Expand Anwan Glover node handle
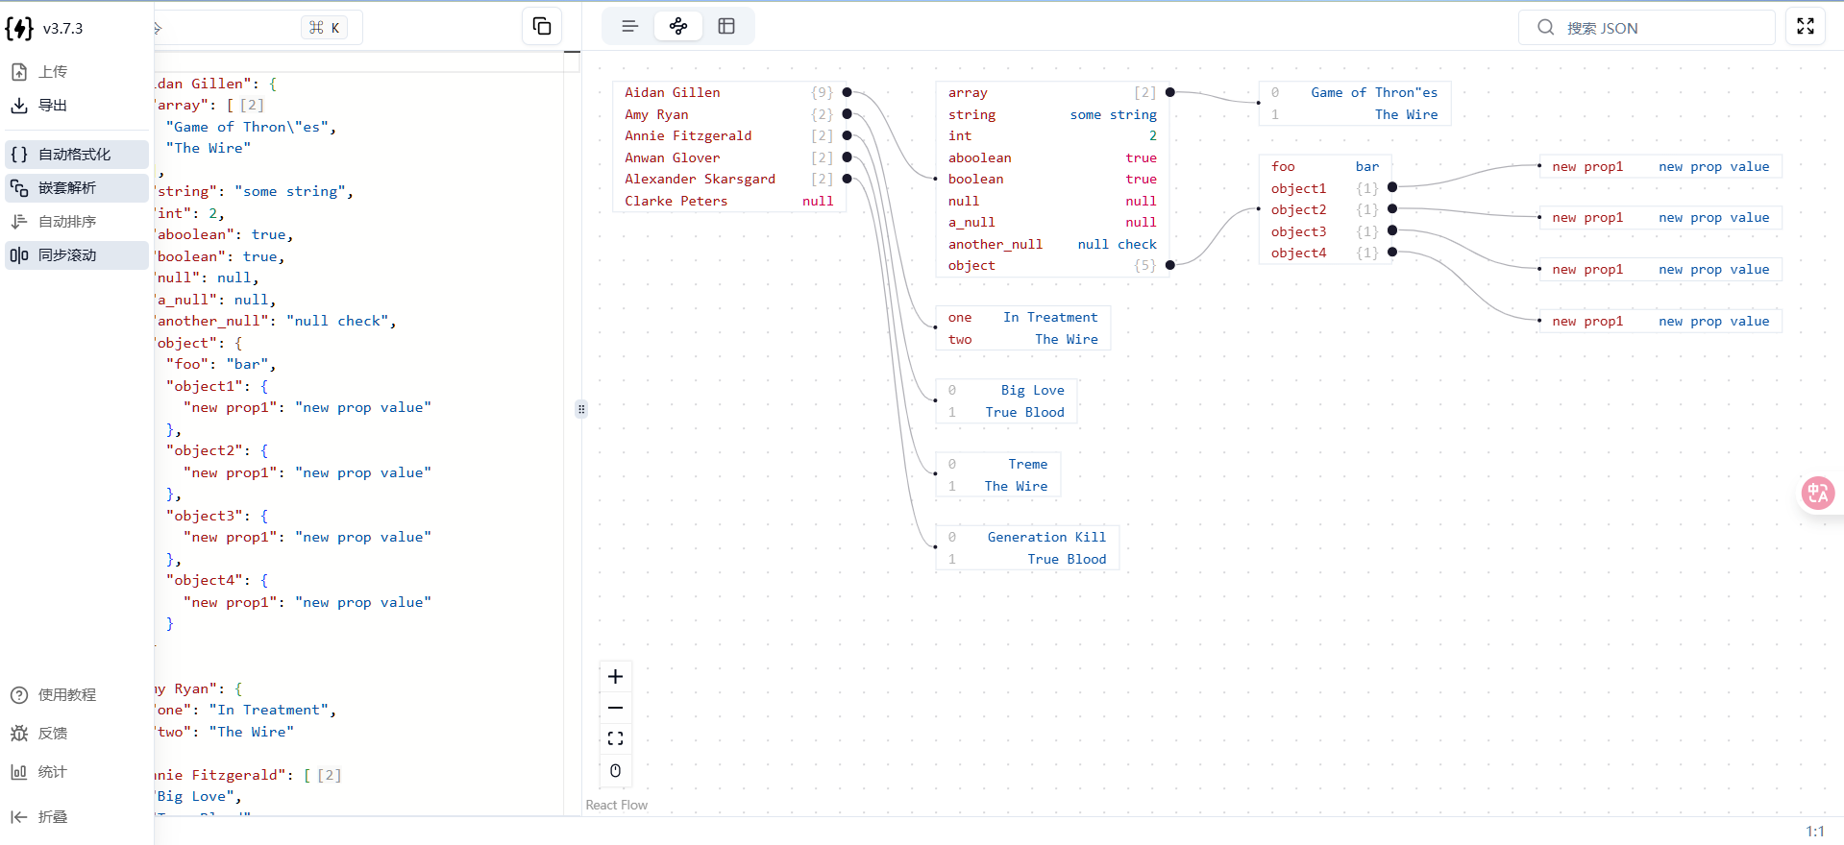The height and width of the screenshot is (845, 1844). [847, 157]
